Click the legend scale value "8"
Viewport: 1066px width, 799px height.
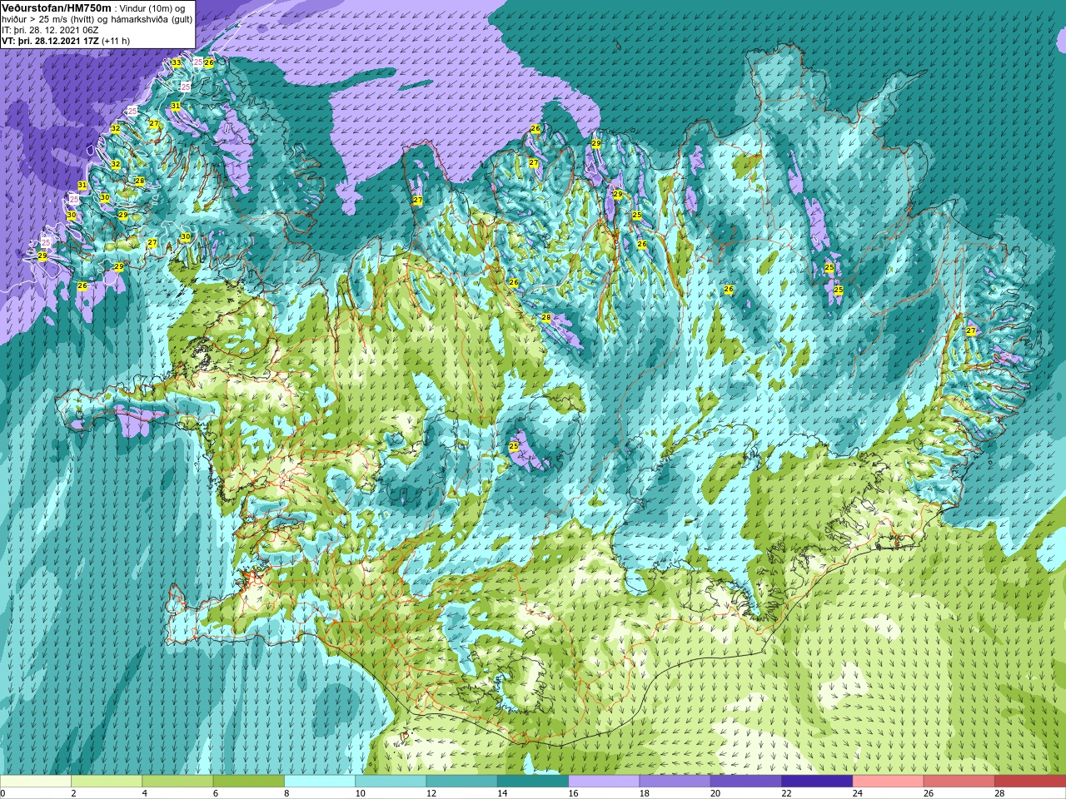(x=287, y=793)
